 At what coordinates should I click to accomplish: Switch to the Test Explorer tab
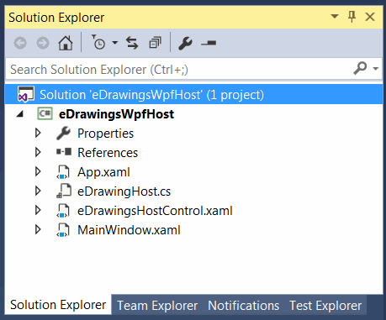(x=325, y=305)
